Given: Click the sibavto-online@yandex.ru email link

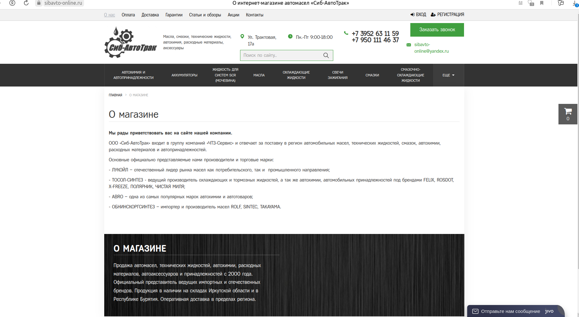Looking at the screenshot, I should coord(431,48).
